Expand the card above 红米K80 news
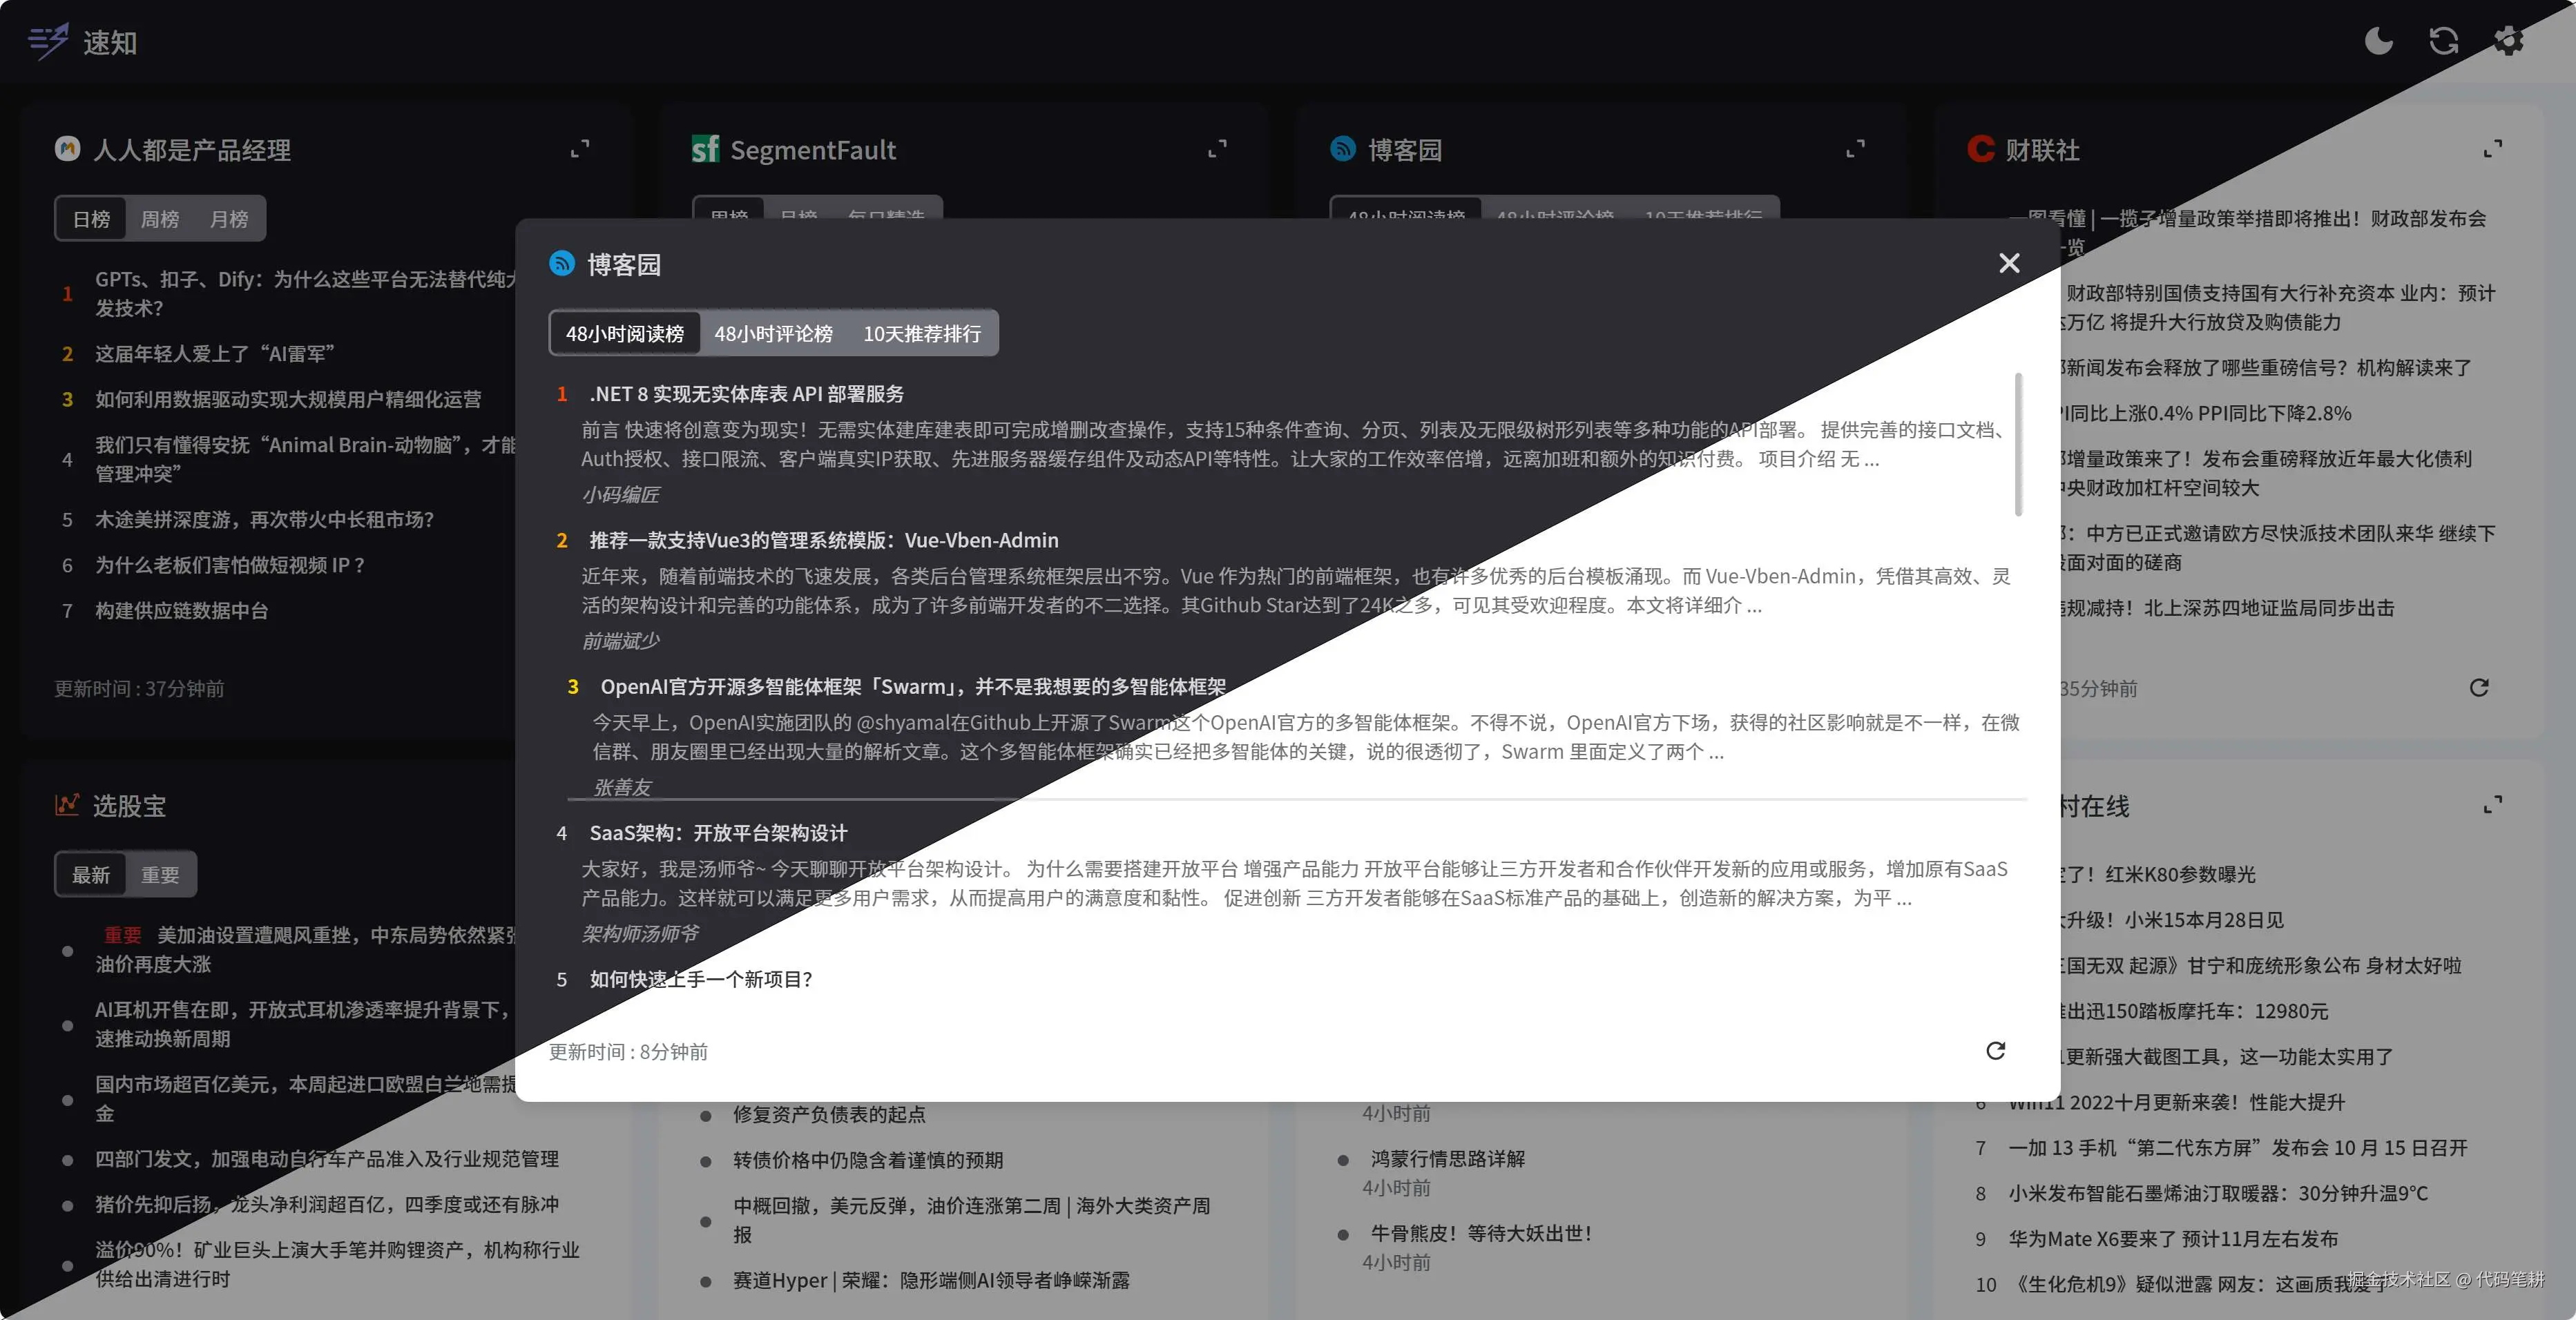This screenshot has height=1320, width=2576. pos(2493,805)
